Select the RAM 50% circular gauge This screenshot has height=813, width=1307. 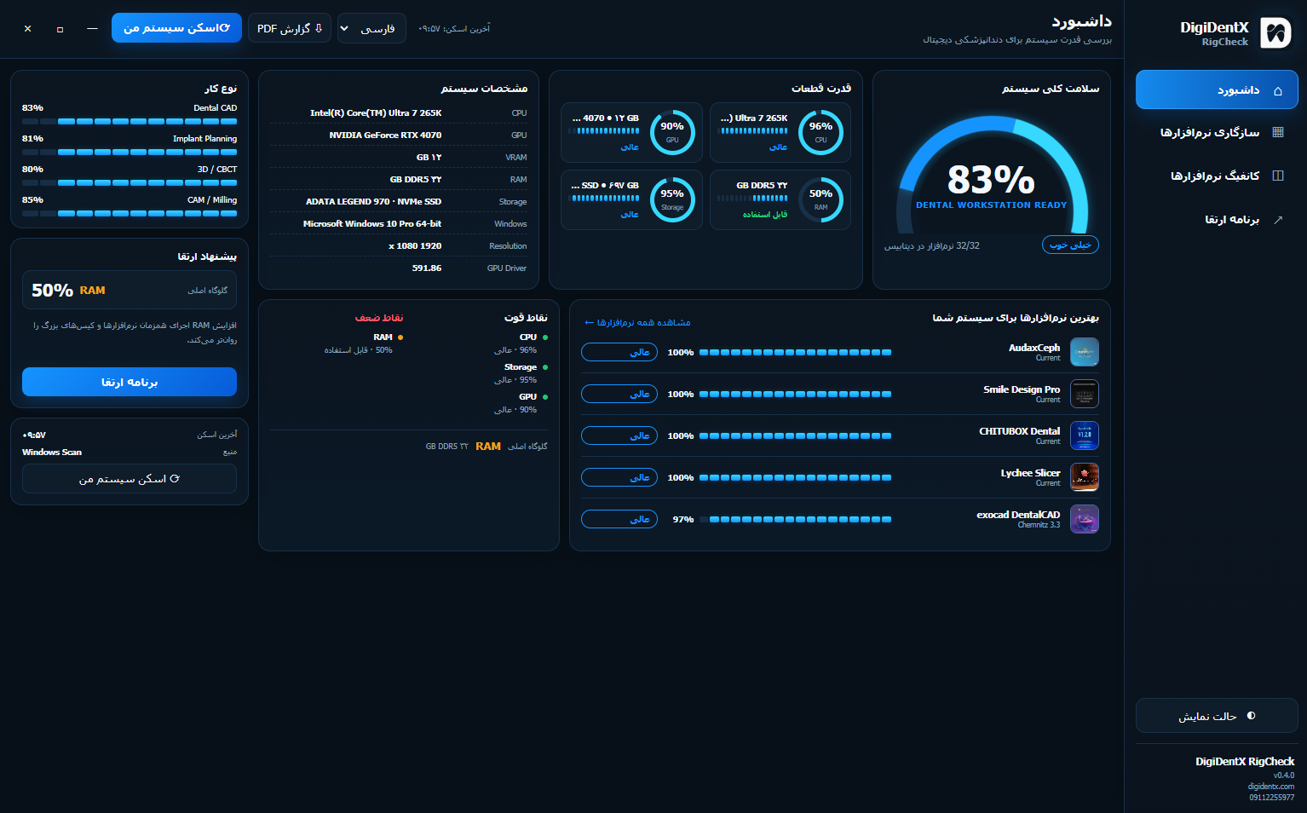[820, 200]
